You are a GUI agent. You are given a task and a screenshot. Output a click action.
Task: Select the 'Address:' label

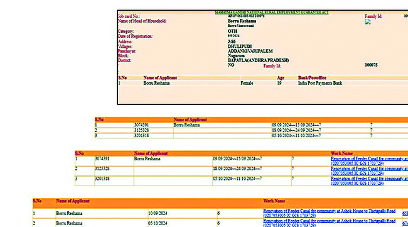coord(125,42)
